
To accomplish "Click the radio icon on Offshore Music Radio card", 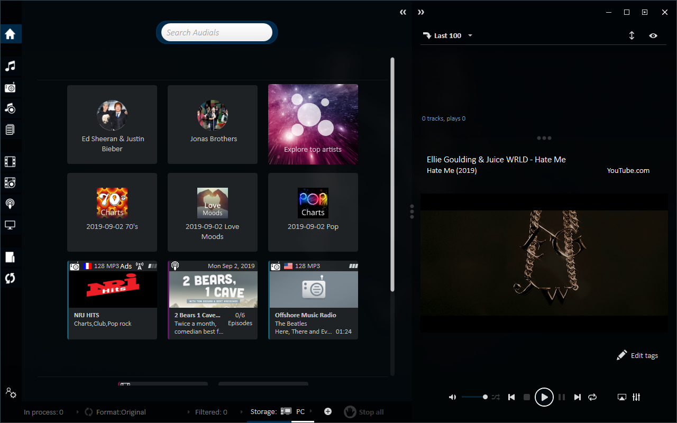I will pyautogui.click(x=276, y=266).
